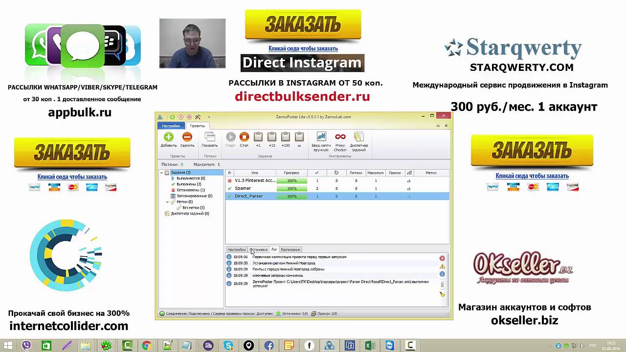The image size is (626, 352).
Task: Open Google Chrome from the taskbar
Action: click(x=146, y=346)
